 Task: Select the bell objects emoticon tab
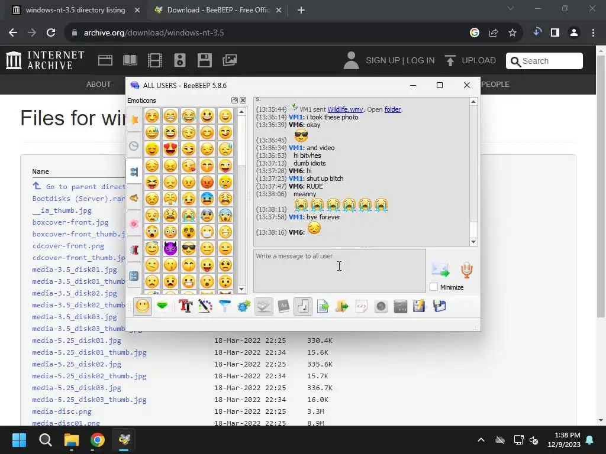134,198
